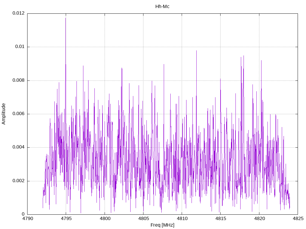Click the 4810 x-axis tick label
Image resolution: width=306 pixels, height=229 pixels.
coord(182,219)
